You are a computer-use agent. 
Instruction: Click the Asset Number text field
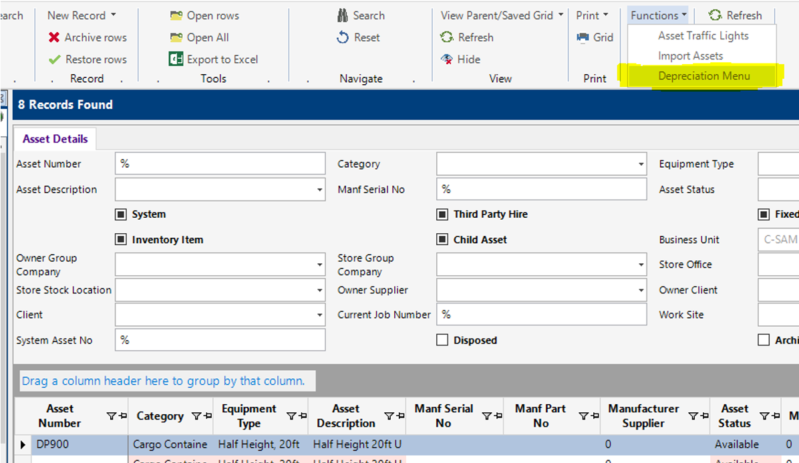click(220, 164)
